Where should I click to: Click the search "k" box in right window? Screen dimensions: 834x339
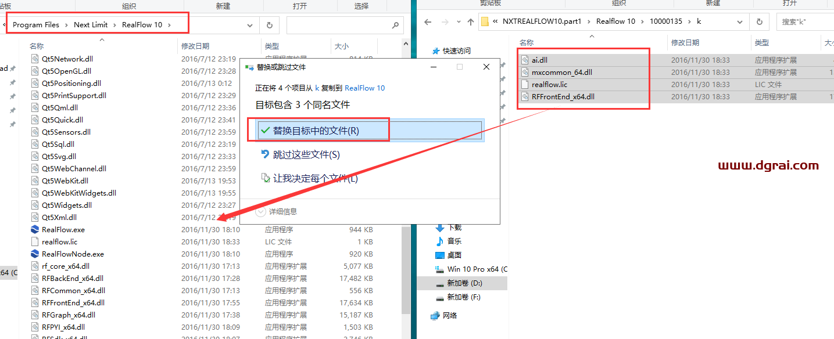(805, 21)
